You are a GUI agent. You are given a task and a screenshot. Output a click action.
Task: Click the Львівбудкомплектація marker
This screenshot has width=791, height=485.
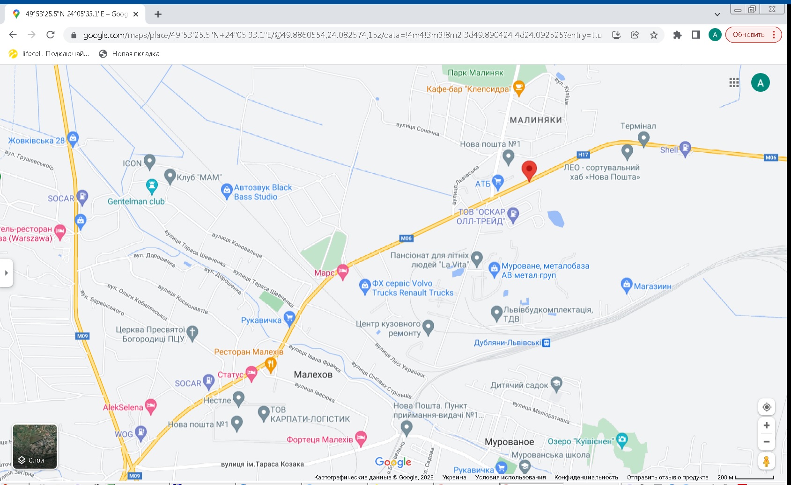[496, 313]
